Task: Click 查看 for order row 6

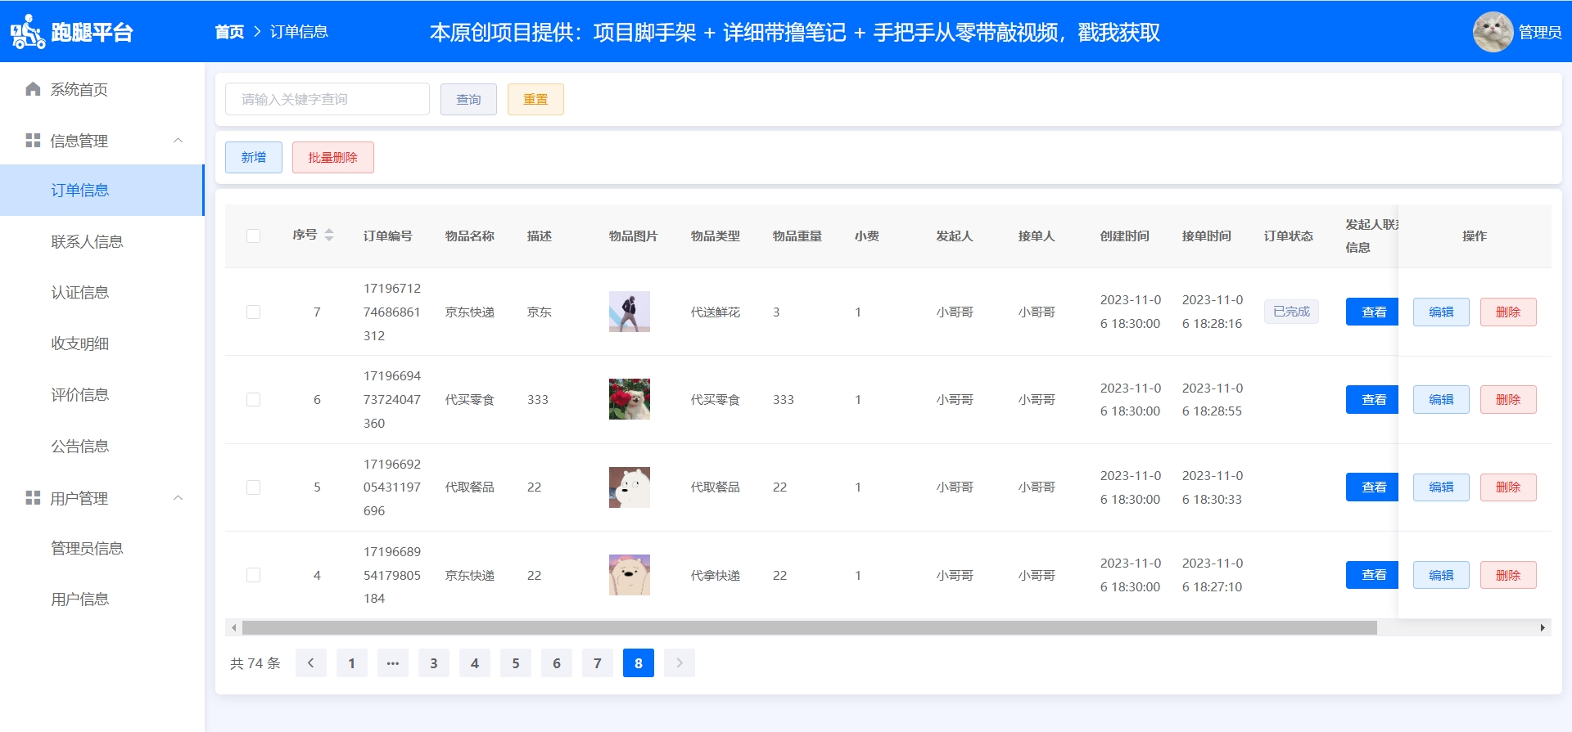Action: click(x=1372, y=400)
